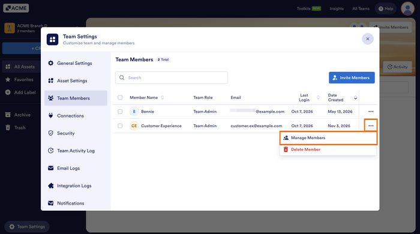This screenshot has width=420, height=234.
Task: Click the Integration Logs puzzle icon
Action: (50, 185)
